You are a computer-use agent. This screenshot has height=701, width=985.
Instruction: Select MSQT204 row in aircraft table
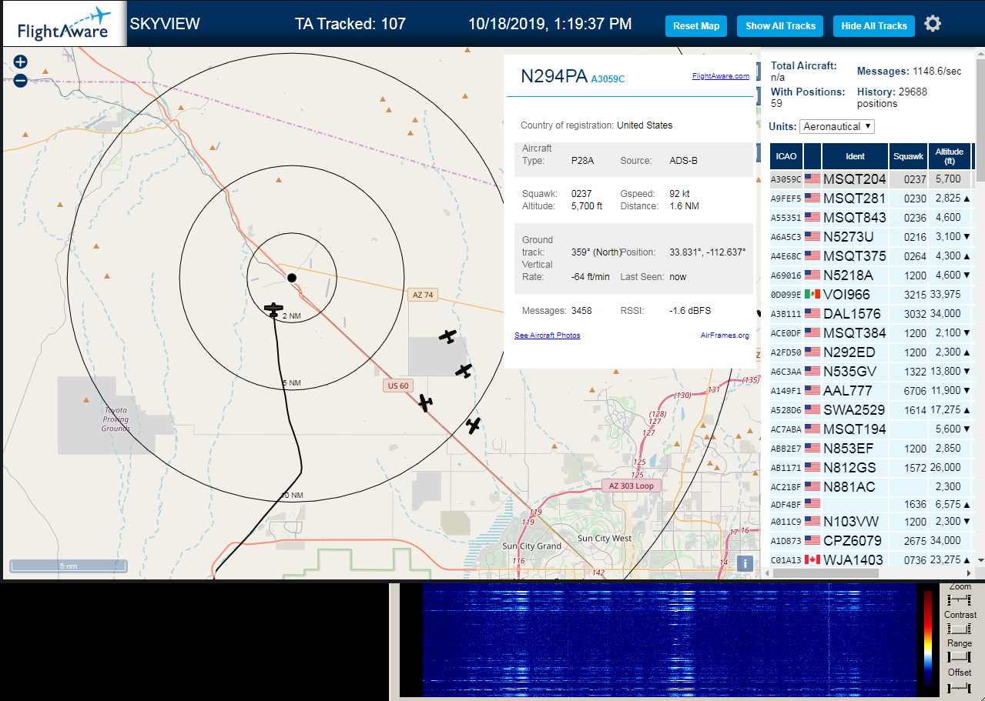click(872, 179)
